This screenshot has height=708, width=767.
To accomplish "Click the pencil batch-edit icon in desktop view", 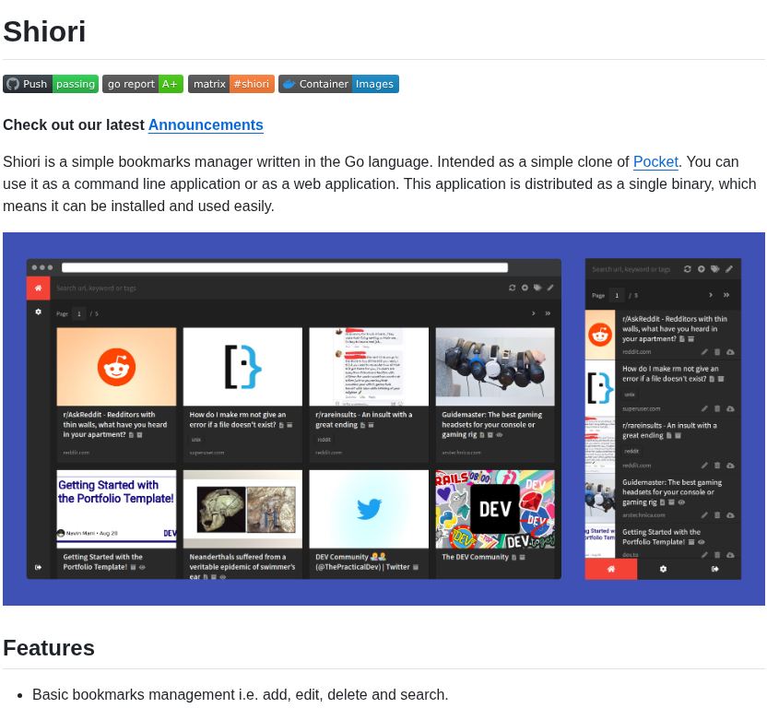I will [x=550, y=288].
